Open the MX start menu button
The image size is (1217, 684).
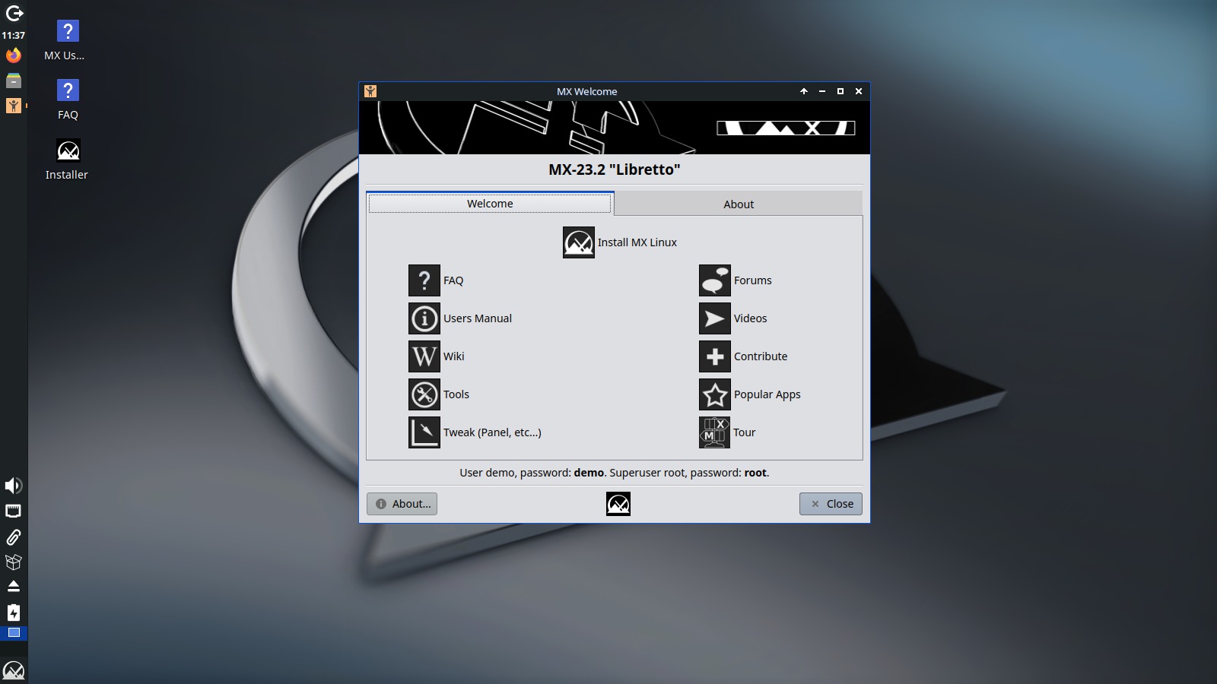(x=14, y=670)
